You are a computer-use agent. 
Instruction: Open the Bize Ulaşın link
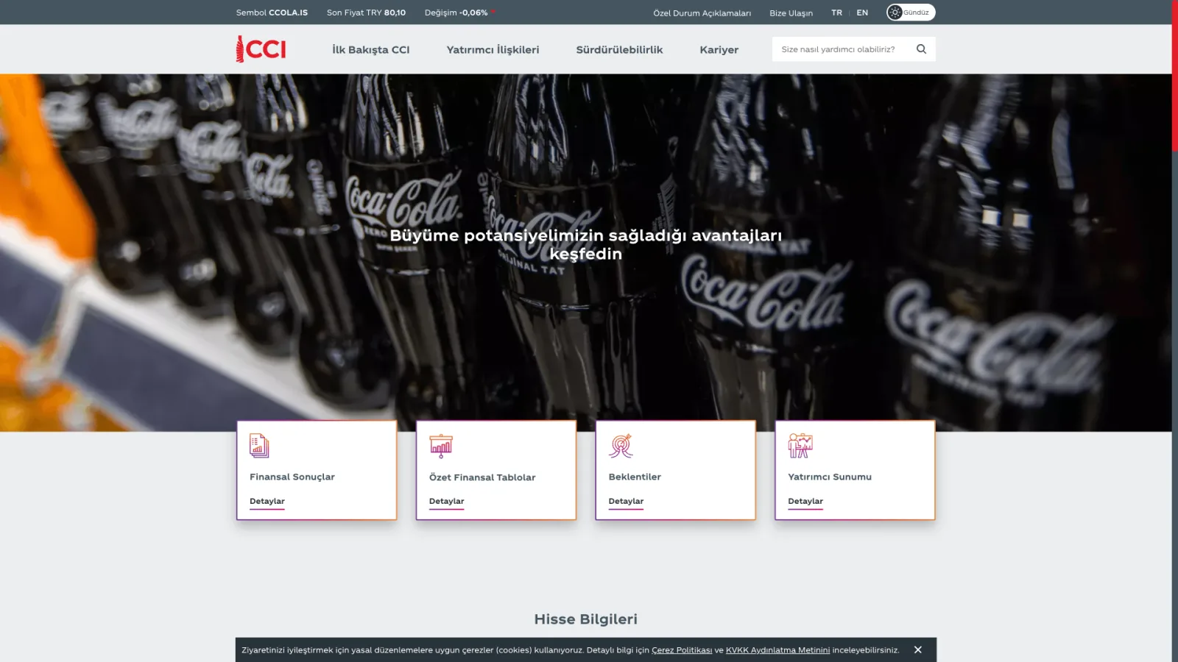pos(791,13)
